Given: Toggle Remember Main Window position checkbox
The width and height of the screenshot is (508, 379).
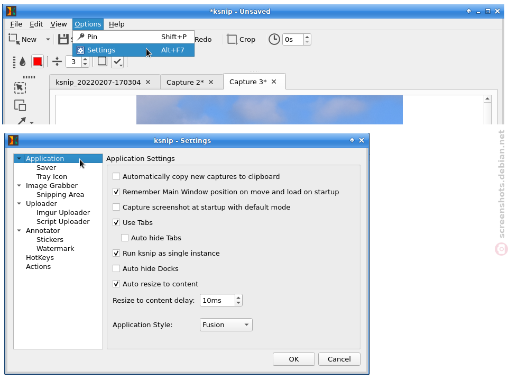Looking at the screenshot, I should [116, 192].
